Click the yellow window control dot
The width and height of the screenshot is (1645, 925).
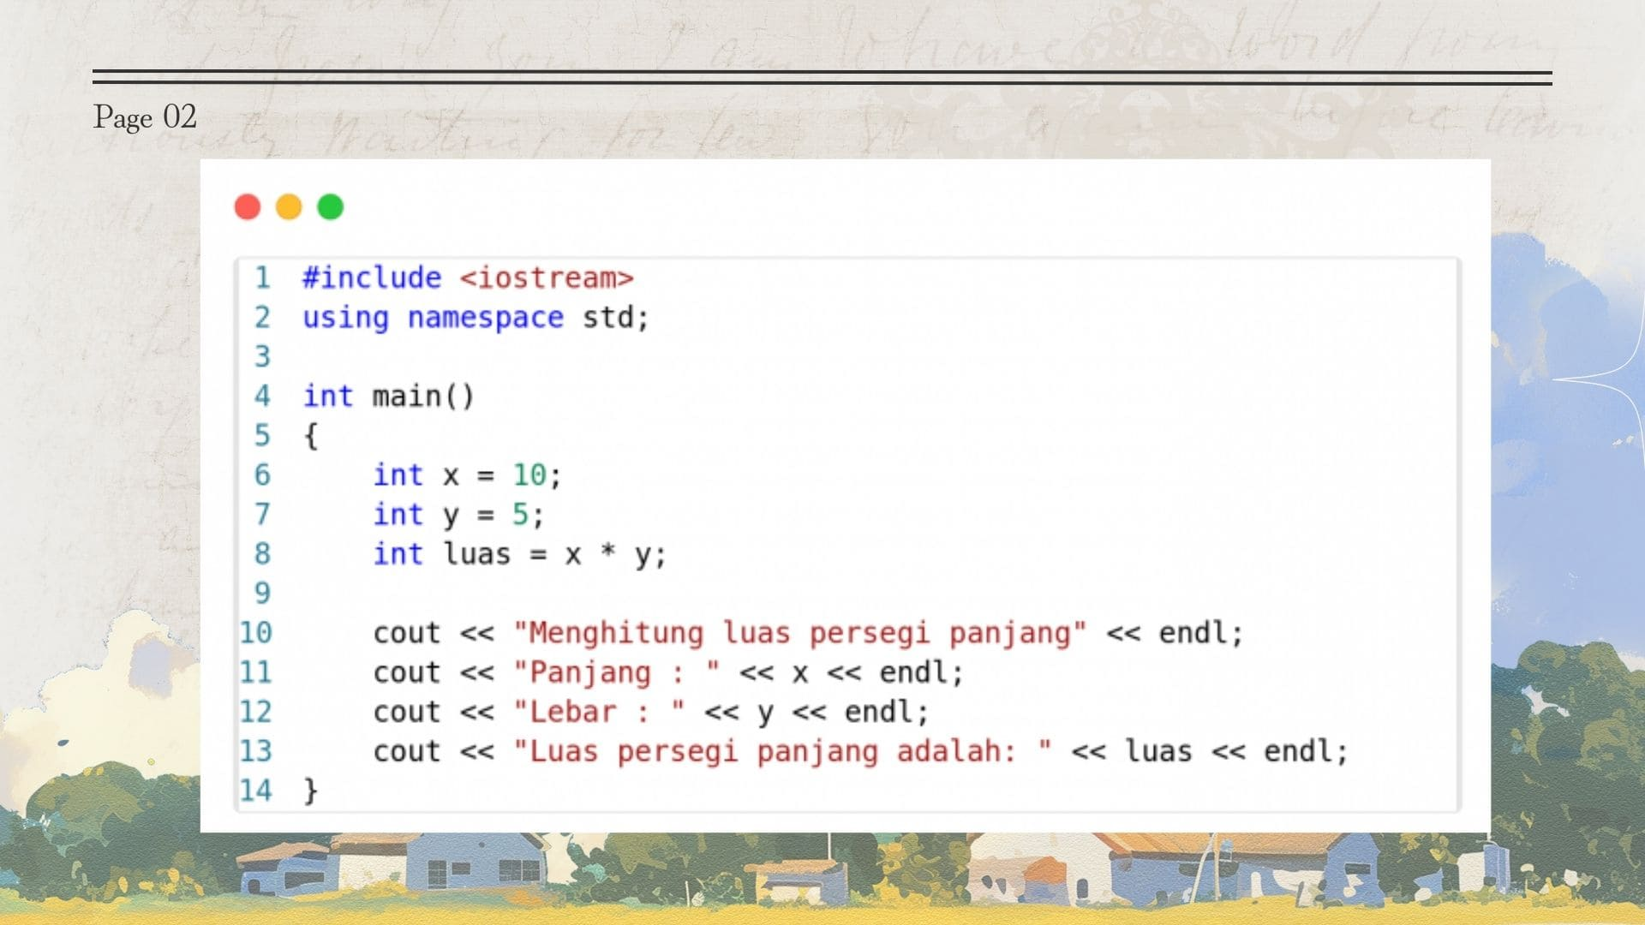click(288, 206)
